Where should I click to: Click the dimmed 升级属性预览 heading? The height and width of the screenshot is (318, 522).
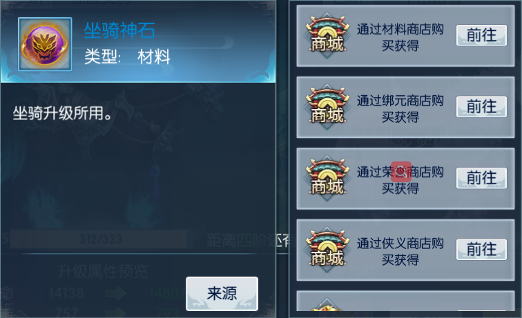click(x=102, y=272)
